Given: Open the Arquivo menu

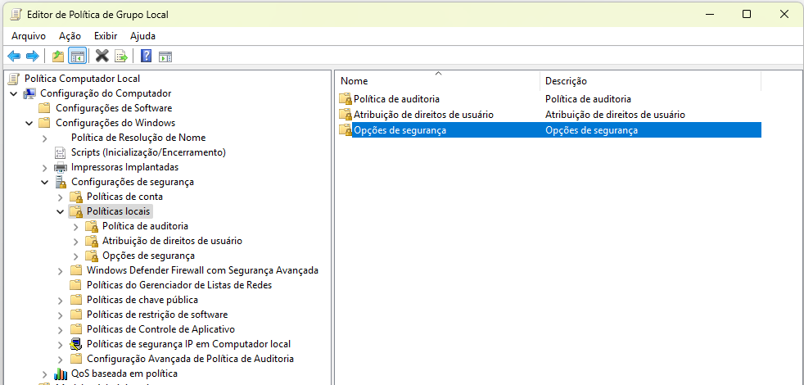Looking at the screenshot, I should pyautogui.click(x=29, y=36).
